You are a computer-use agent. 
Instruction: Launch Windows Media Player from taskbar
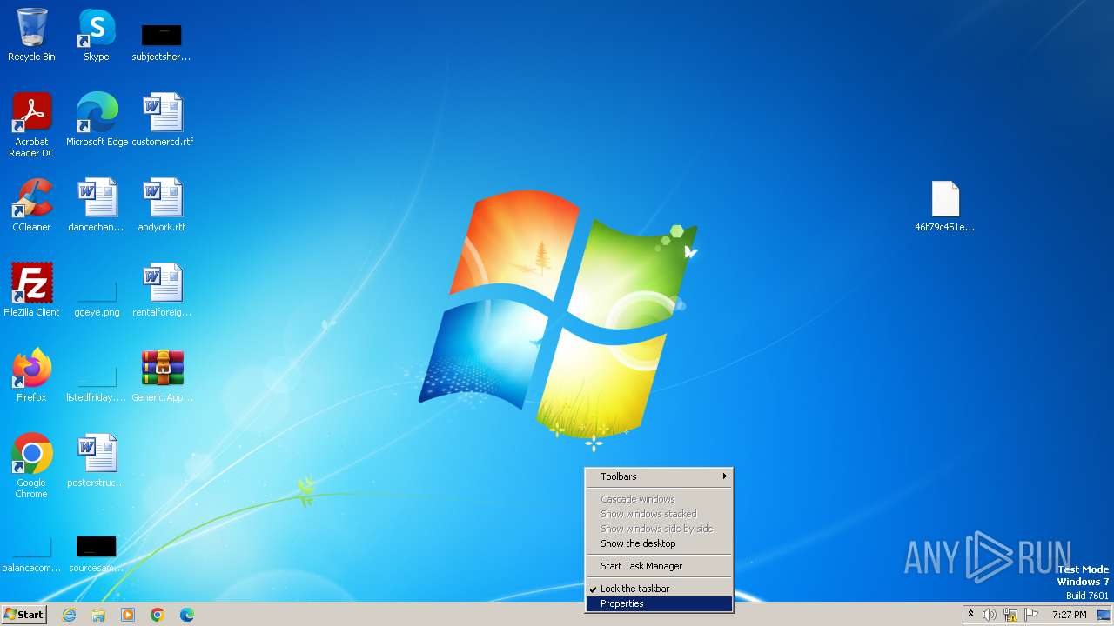128,615
